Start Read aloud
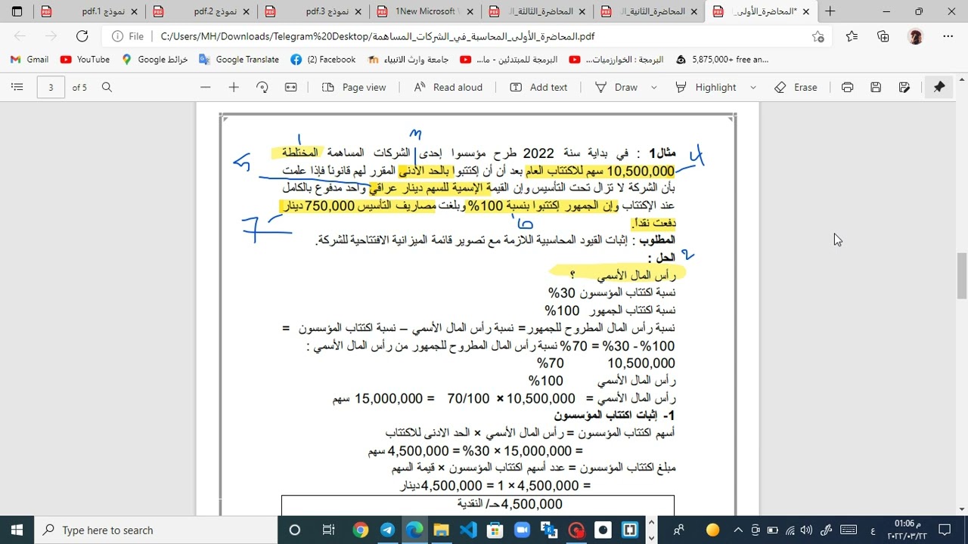968x544 pixels. point(448,88)
